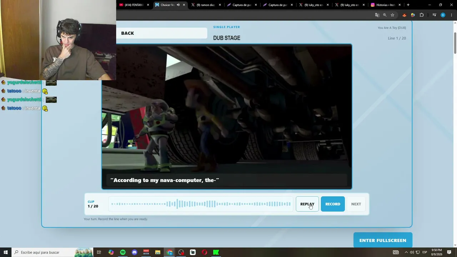Click the clip audio waveform bar
Viewport: 457px width, 257px height.
[201, 204]
